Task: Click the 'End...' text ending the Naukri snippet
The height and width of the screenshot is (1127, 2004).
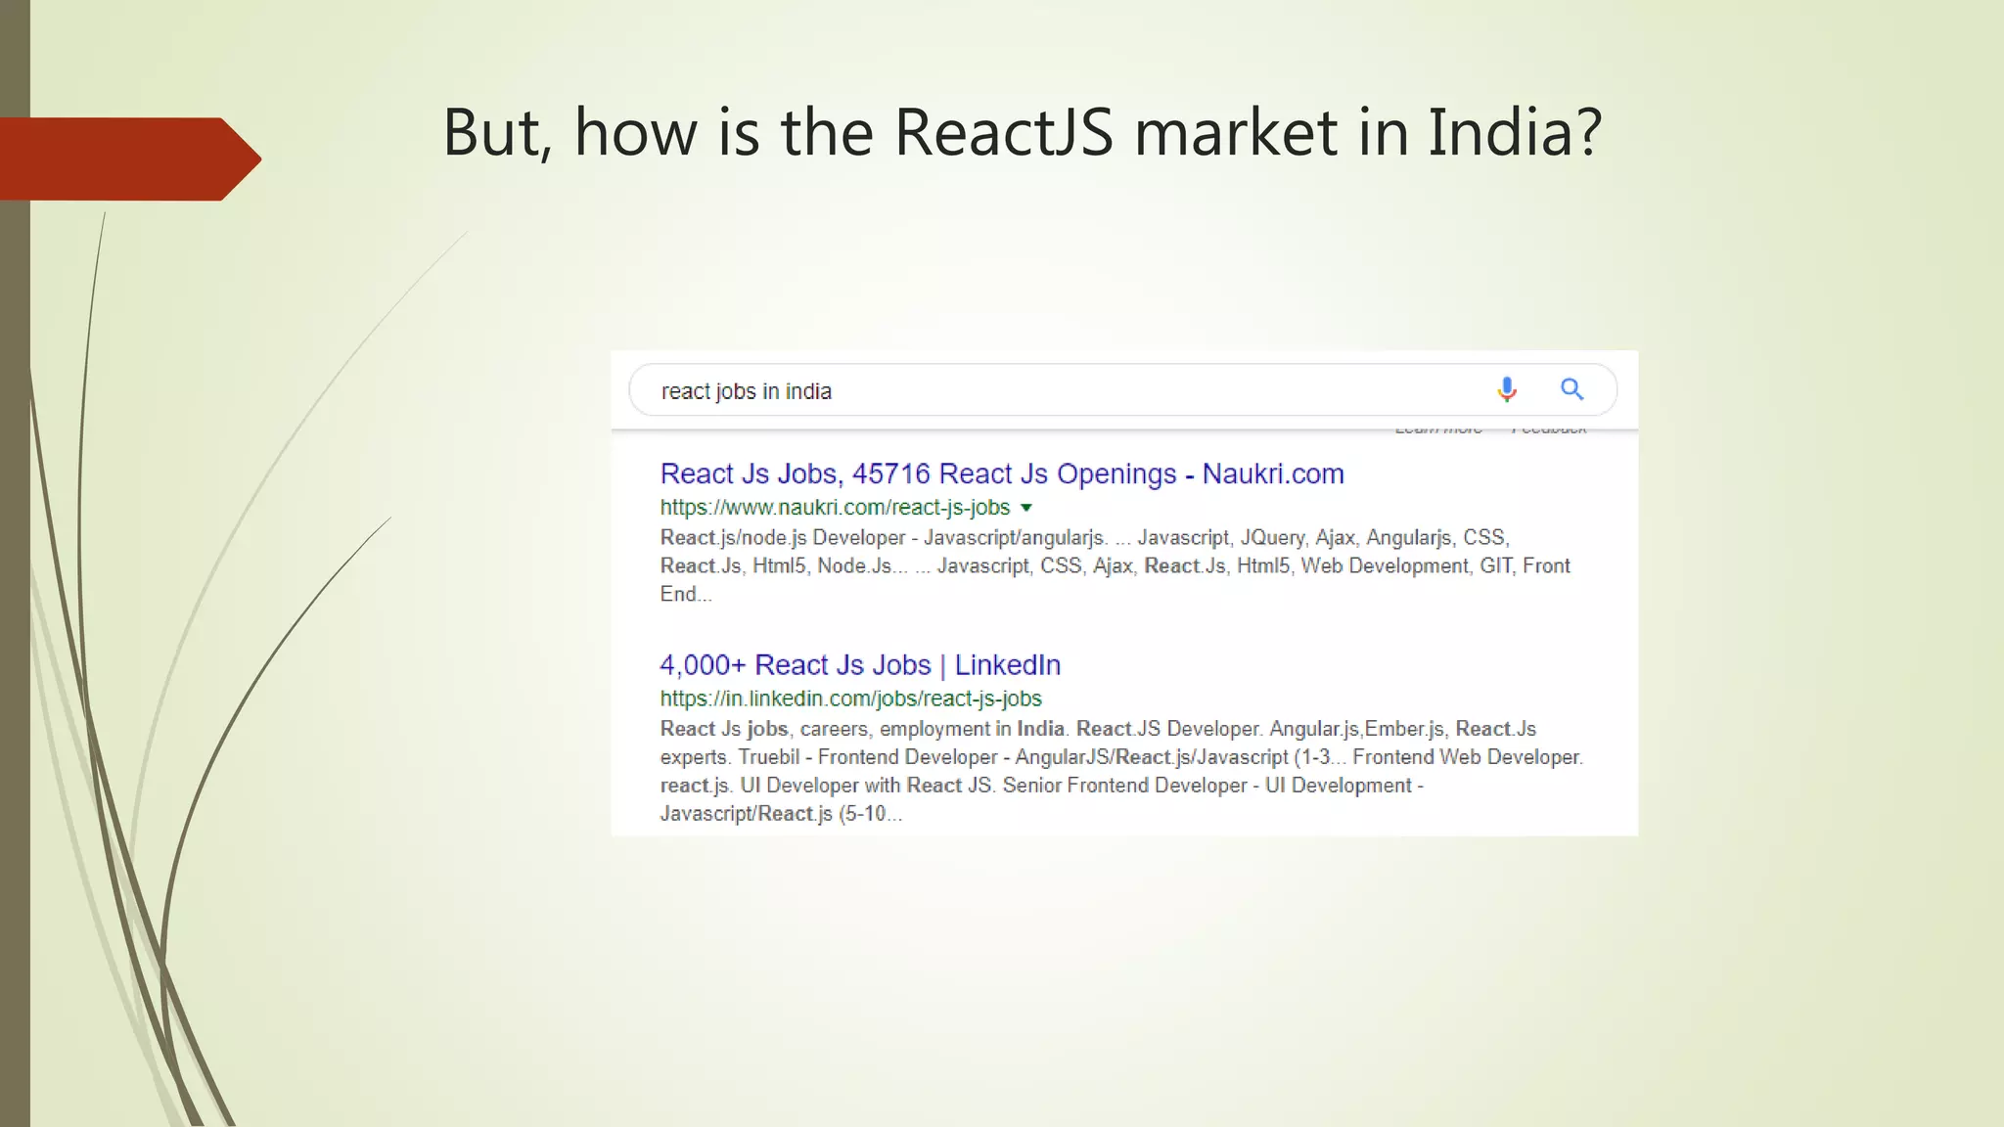Action: click(685, 594)
